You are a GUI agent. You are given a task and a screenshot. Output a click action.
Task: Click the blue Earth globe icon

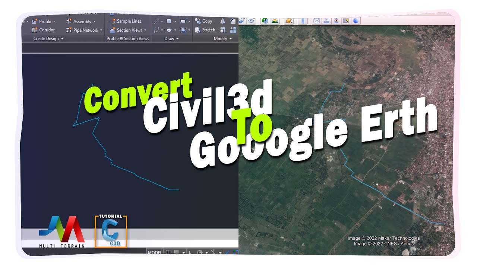click(x=356, y=21)
